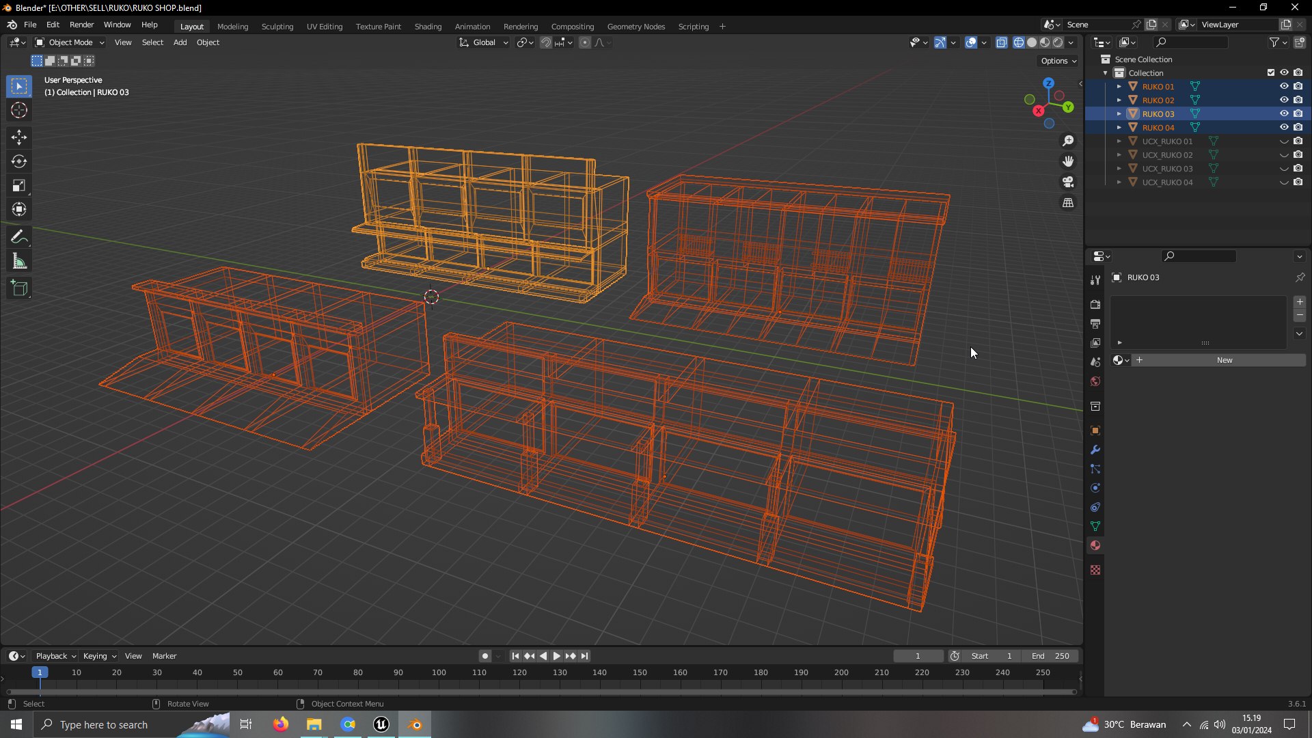Pick the Measure tool

(x=19, y=261)
